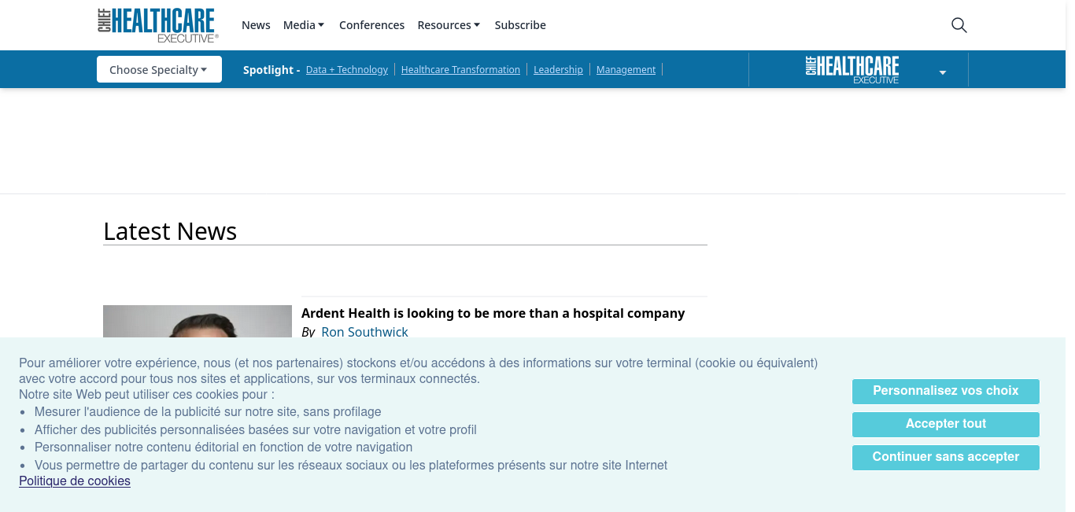The height and width of the screenshot is (512, 1075).
Task: Accept all cookies with Accepter tout
Action: [x=946, y=424]
